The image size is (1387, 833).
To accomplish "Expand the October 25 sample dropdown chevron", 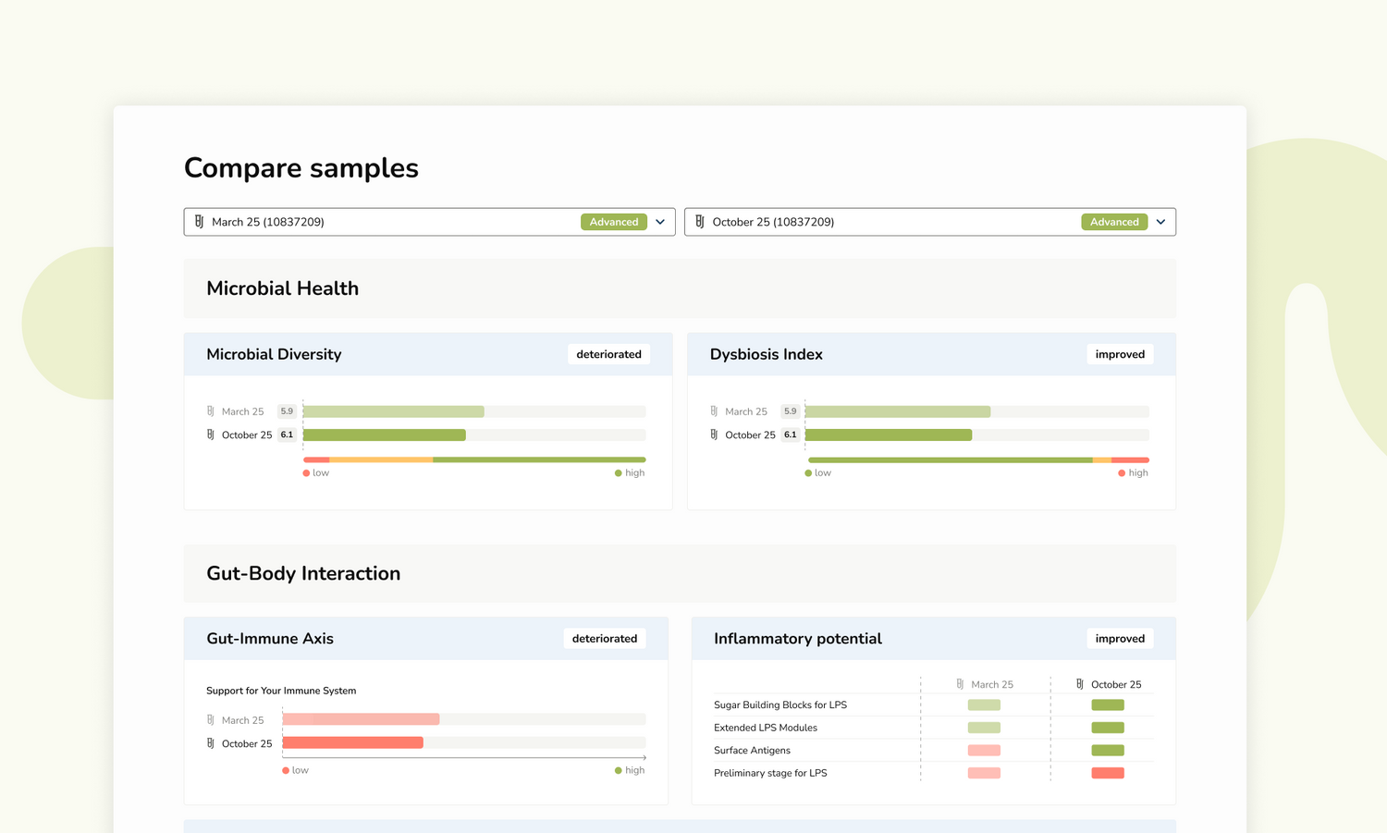I will click(1160, 222).
